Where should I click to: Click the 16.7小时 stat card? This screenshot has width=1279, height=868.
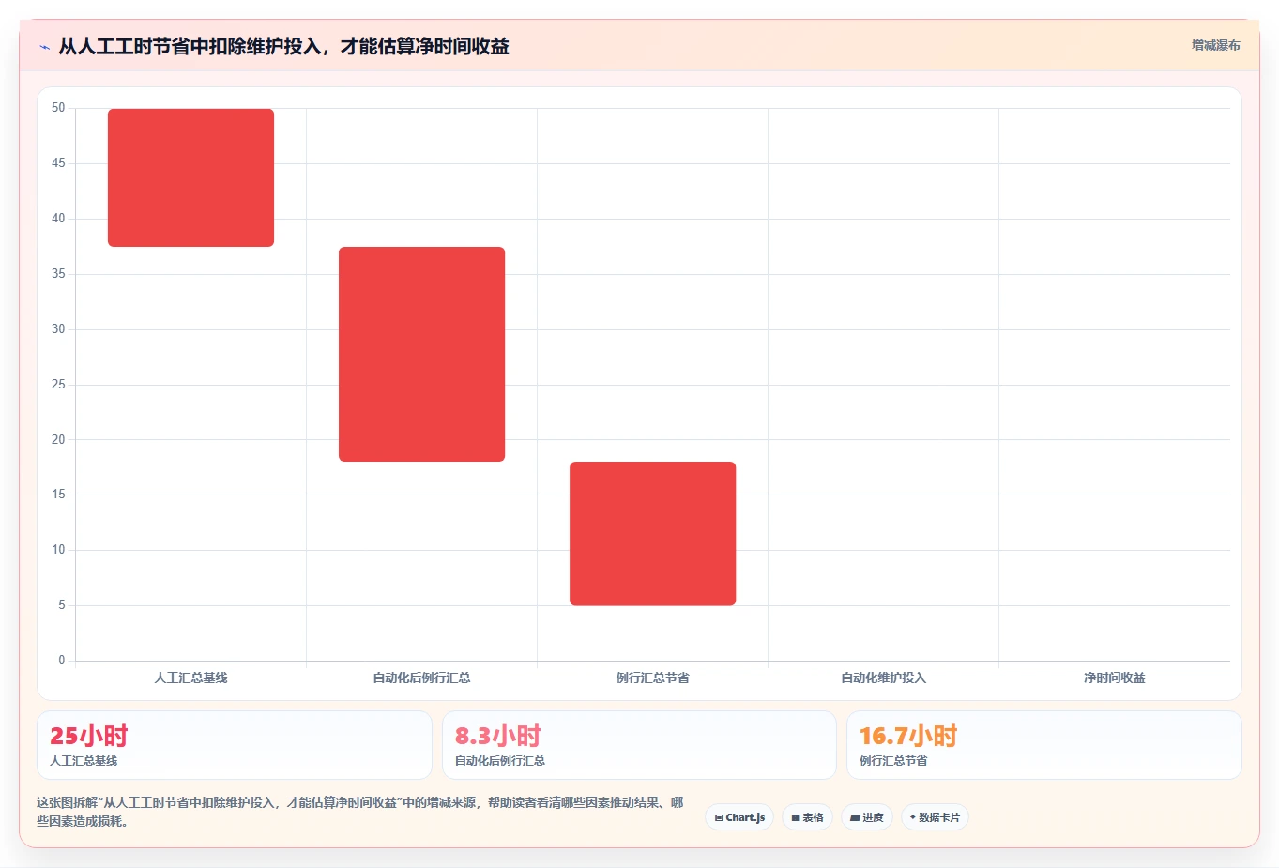pyautogui.click(x=1043, y=745)
